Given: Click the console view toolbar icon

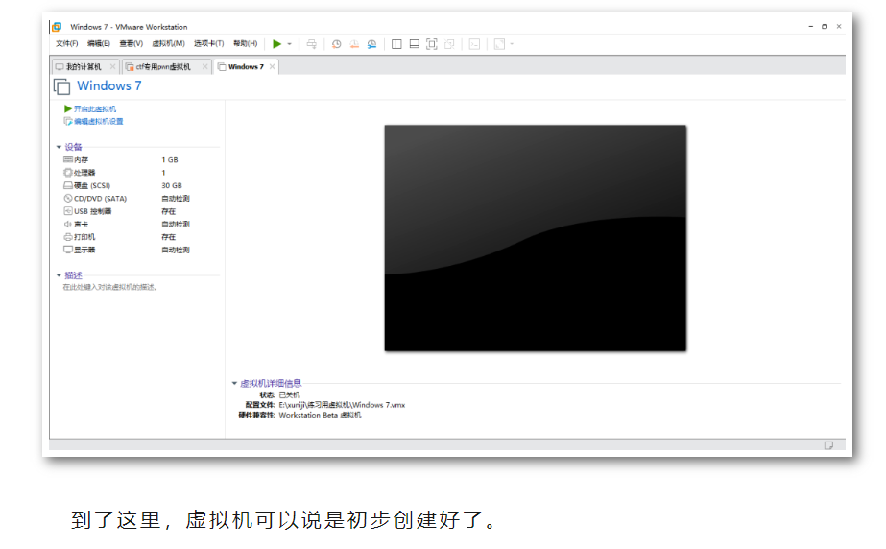Looking at the screenshot, I should [x=474, y=44].
